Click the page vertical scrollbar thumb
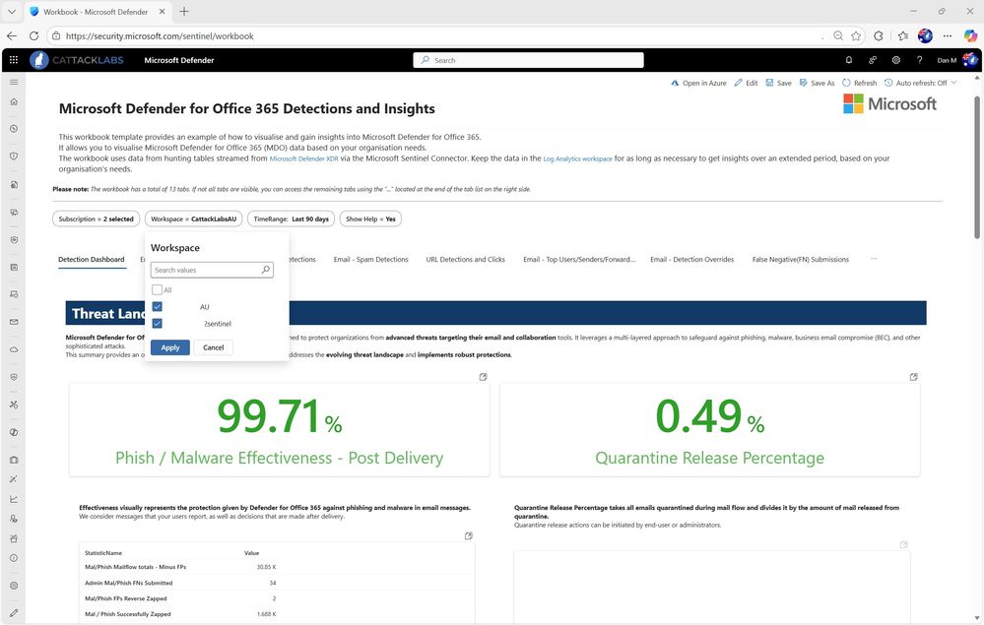Image resolution: width=984 pixels, height=625 pixels. (977, 166)
